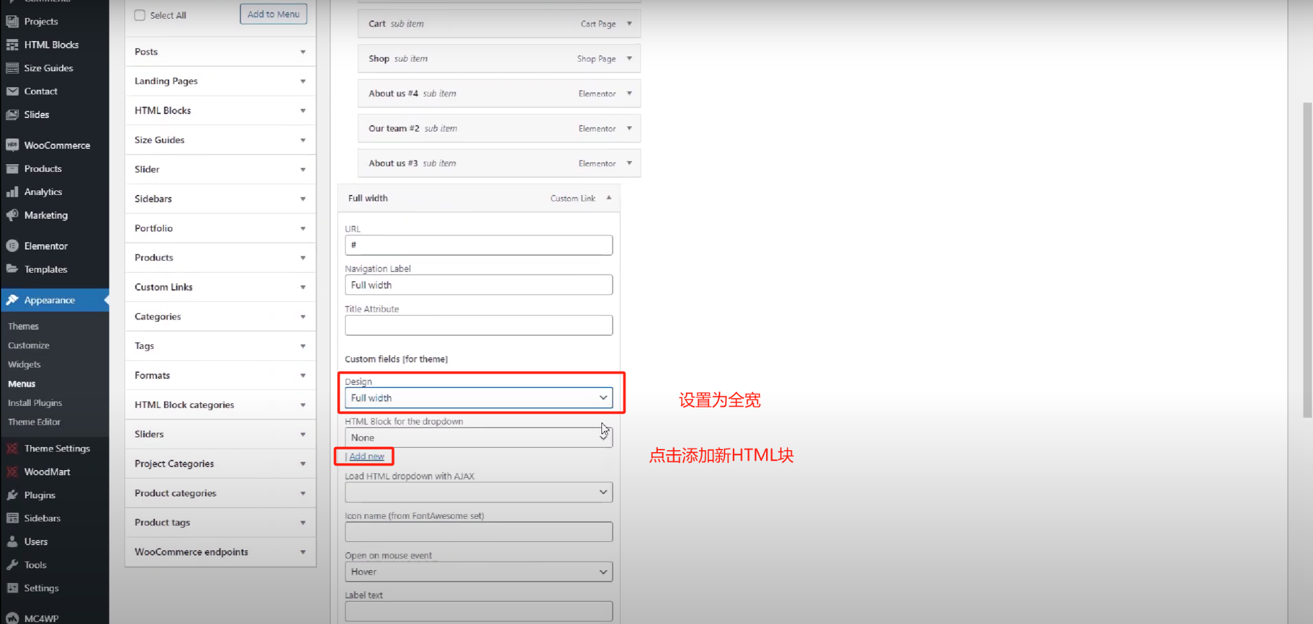The height and width of the screenshot is (624, 1313).
Task: Open the WooCommerce menu
Action: pos(56,145)
